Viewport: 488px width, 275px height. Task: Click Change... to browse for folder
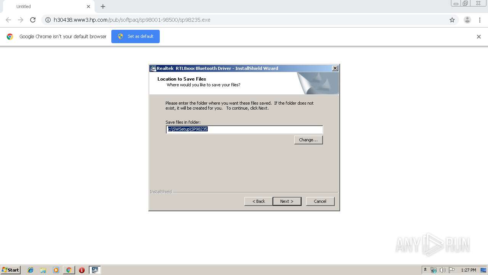point(308,140)
